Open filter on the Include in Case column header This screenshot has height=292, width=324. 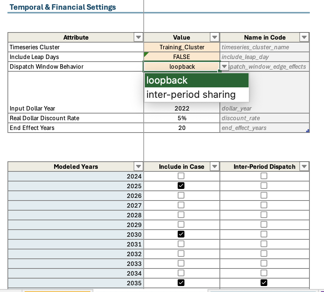215,167
